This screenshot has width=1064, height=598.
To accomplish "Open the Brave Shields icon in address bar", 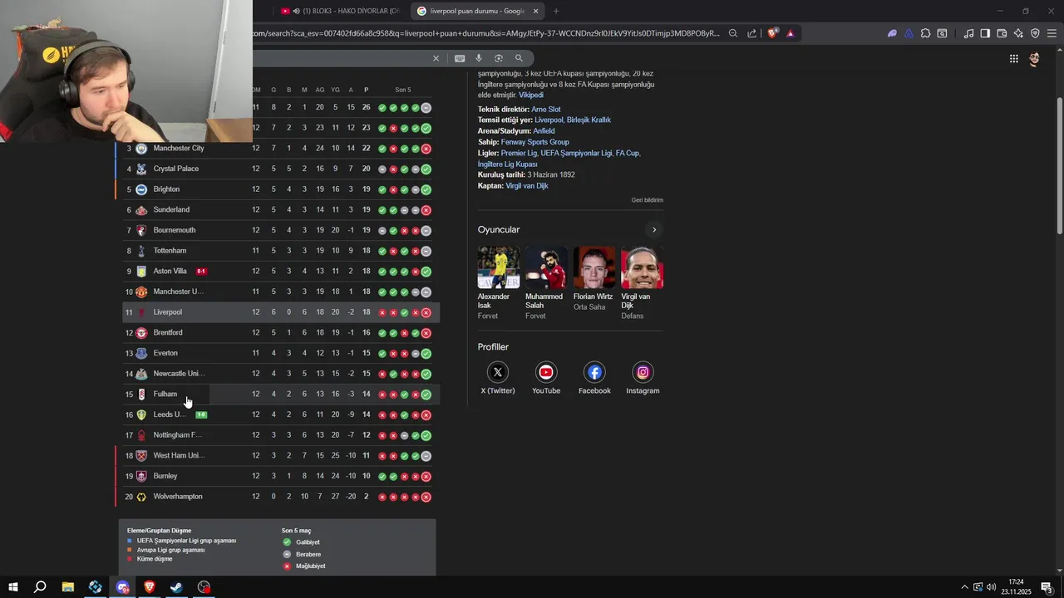I will coord(772,34).
